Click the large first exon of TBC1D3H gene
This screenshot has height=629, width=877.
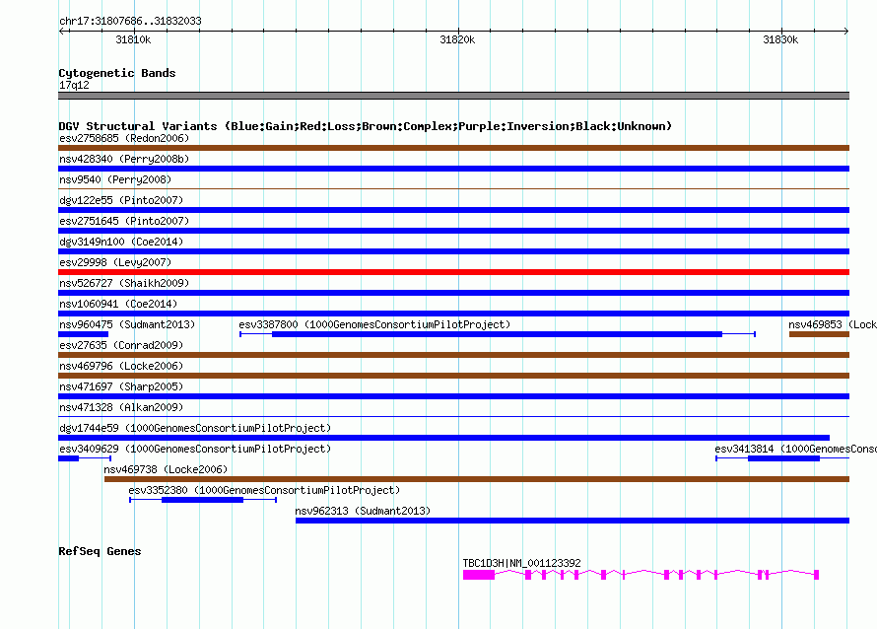pyautogui.click(x=479, y=575)
